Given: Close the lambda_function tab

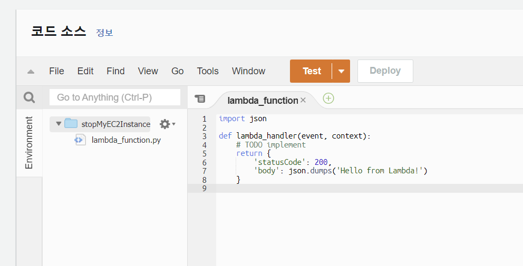Looking at the screenshot, I should (x=303, y=100).
